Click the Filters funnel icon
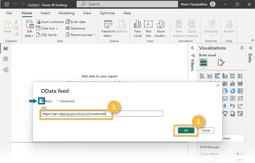This screenshot has height=163, width=255. point(193,56)
